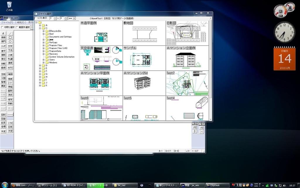Click the line style swatch in toolbar
This screenshot has height=188, width=300.
10,115
